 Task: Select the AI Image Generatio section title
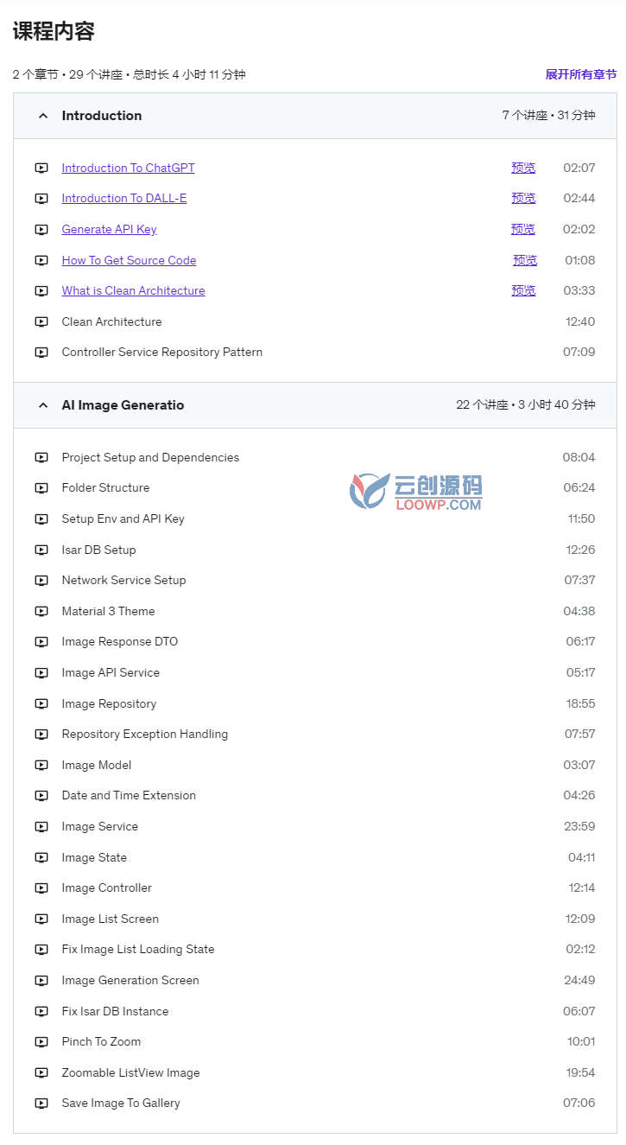pyautogui.click(x=123, y=405)
